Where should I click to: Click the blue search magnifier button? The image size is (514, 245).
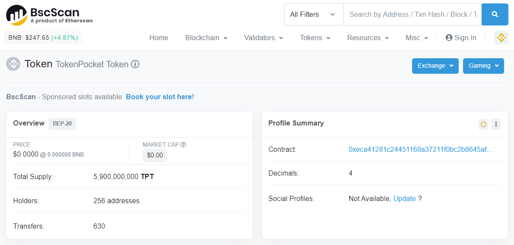coord(495,14)
